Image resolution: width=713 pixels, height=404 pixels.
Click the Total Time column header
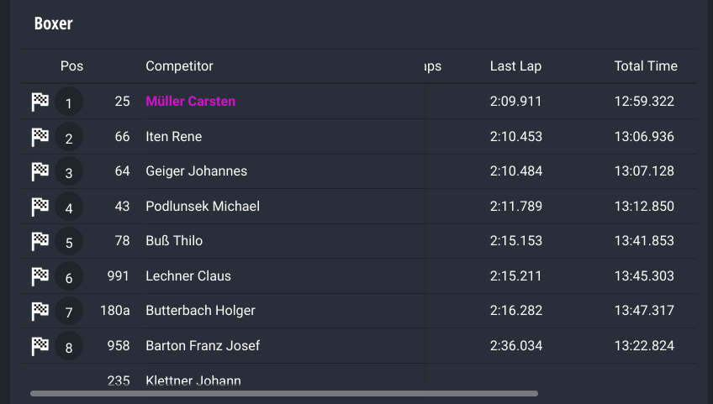[646, 66]
